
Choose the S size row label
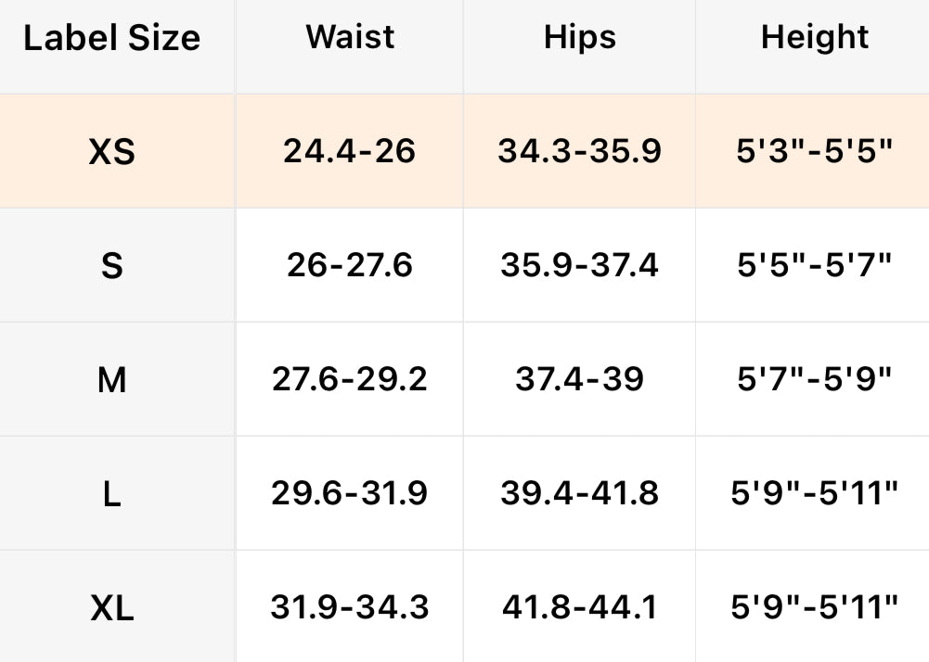pos(112,266)
